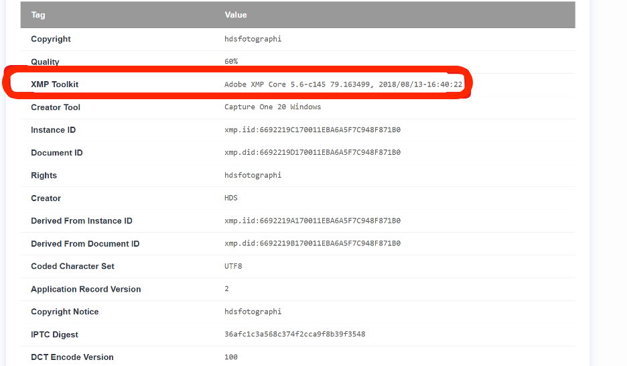The width and height of the screenshot is (627, 366).
Task: Click the Instance ID value starting xmp.iid
Action: (x=312, y=130)
